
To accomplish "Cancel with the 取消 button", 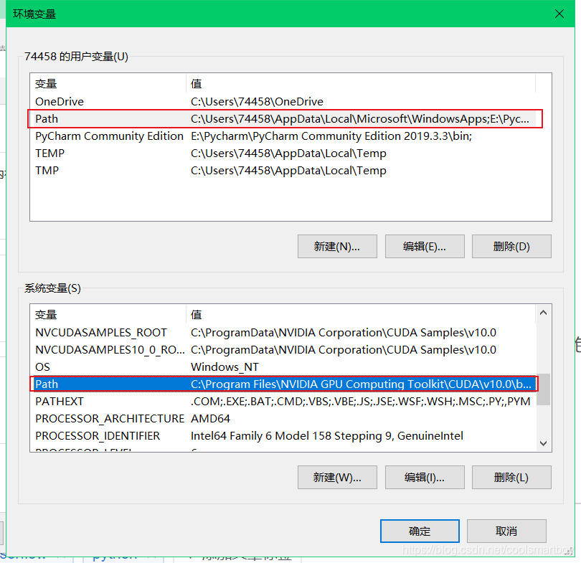I will [506, 531].
